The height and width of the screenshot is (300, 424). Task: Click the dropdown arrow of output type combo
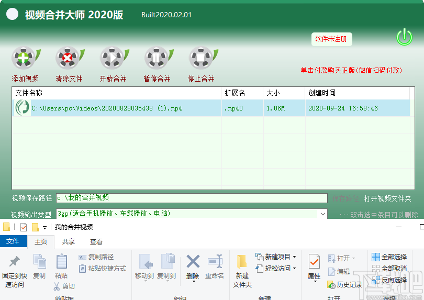[x=322, y=214]
